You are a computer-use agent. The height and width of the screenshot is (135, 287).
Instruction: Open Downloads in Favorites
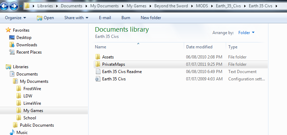click(x=27, y=45)
